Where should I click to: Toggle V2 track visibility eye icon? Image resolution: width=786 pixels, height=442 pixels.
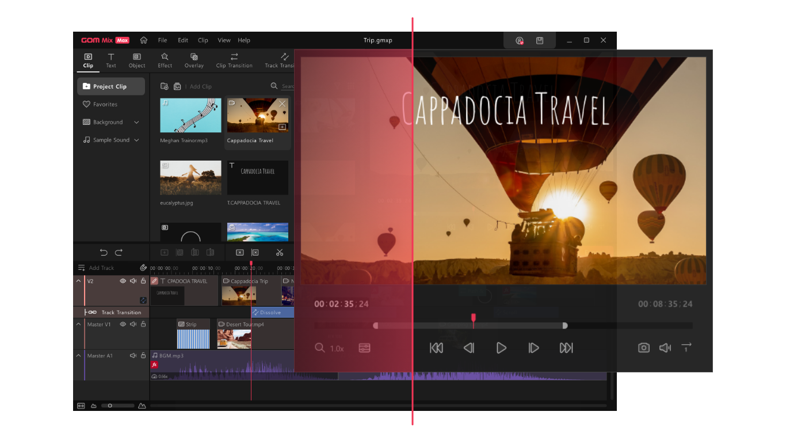point(123,281)
